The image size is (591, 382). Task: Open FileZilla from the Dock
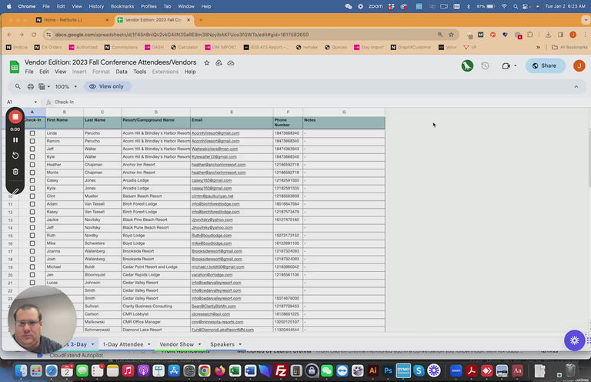281,371
